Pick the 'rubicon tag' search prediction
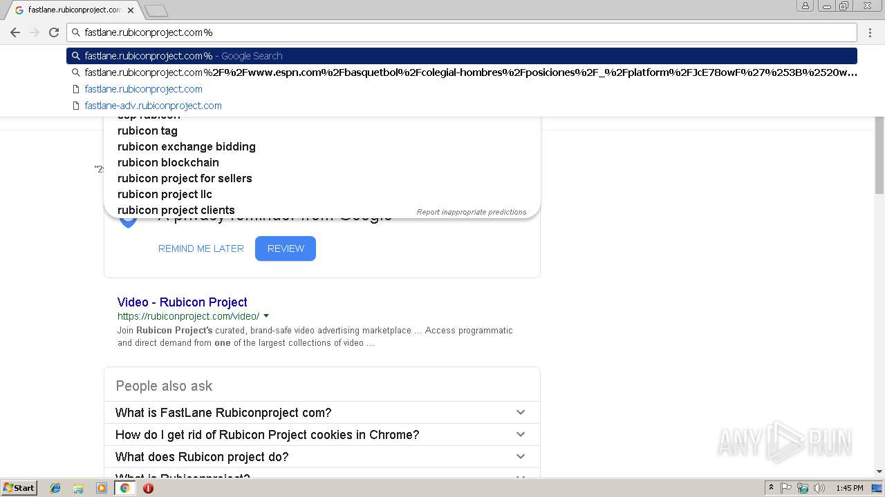The height and width of the screenshot is (497, 885). point(147,130)
